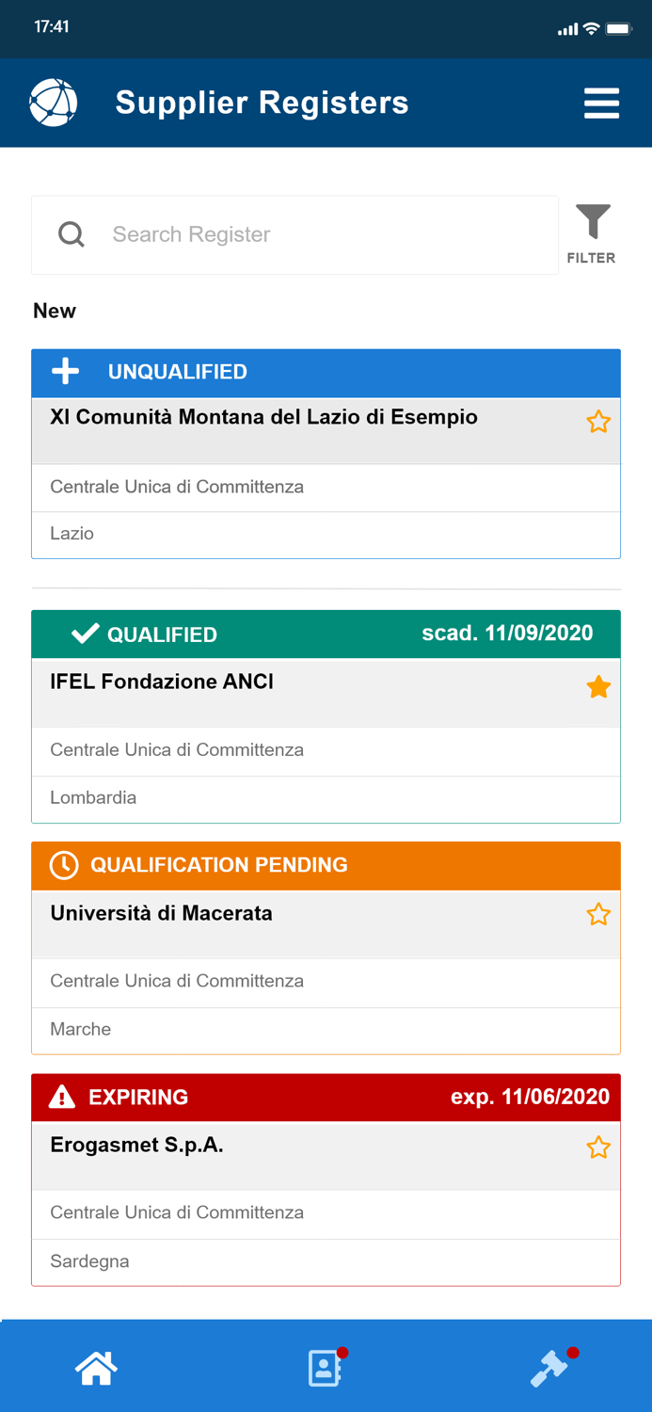Image resolution: width=652 pixels, height=1412 pixels.
Task: Click the Erogasmet S.p.A. register name
Action: 135,1146
